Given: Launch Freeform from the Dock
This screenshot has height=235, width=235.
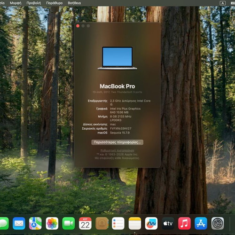Looking at the screenshot, I should coord(151,223).
